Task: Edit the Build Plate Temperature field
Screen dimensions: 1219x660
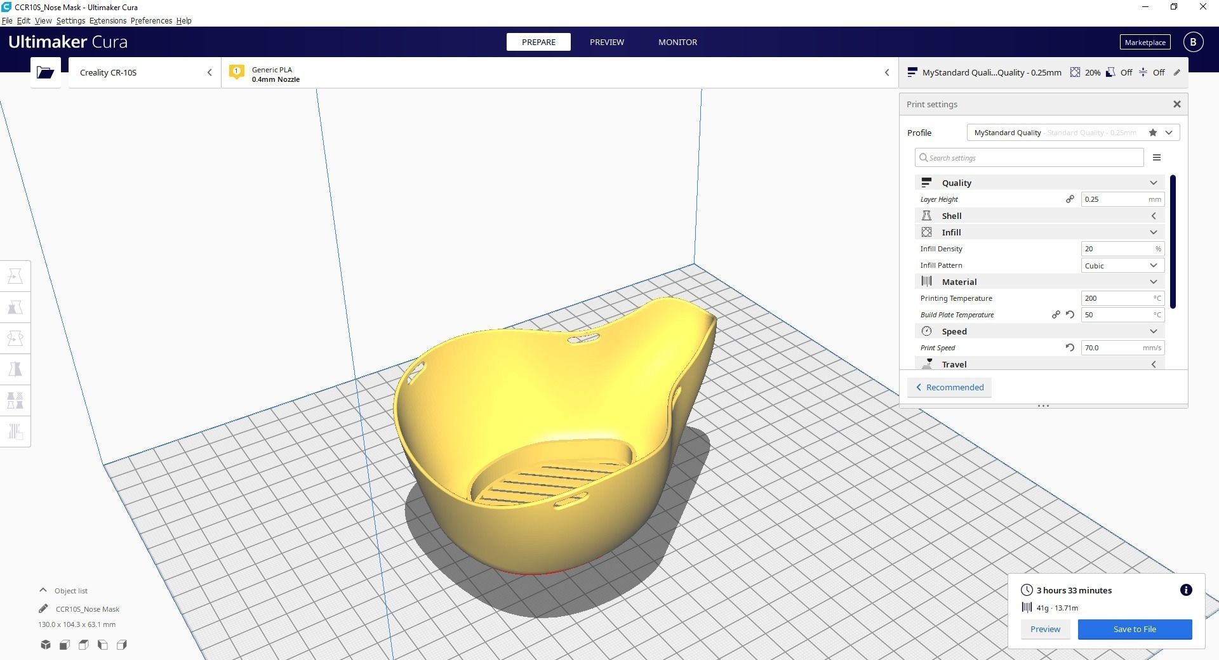Action: coord(1122,315)
